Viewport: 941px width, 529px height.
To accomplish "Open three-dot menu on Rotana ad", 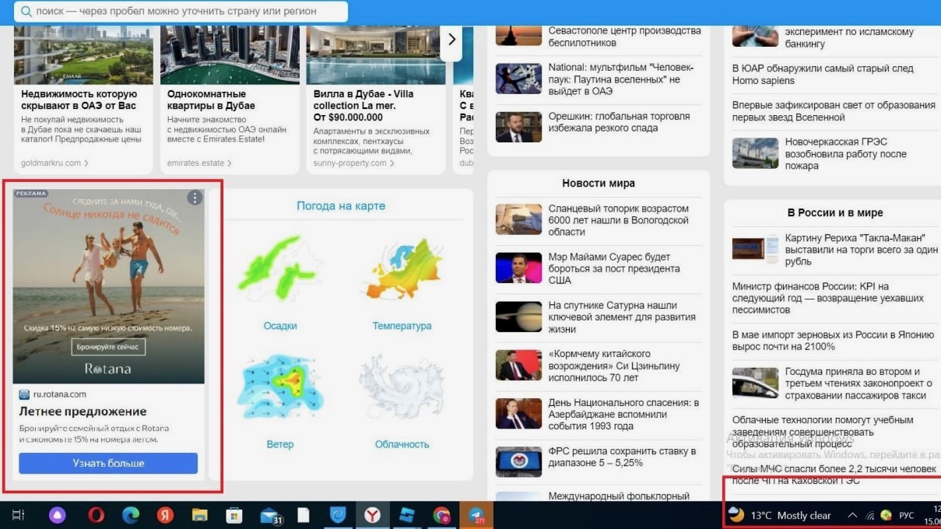I will click(195, 198).
